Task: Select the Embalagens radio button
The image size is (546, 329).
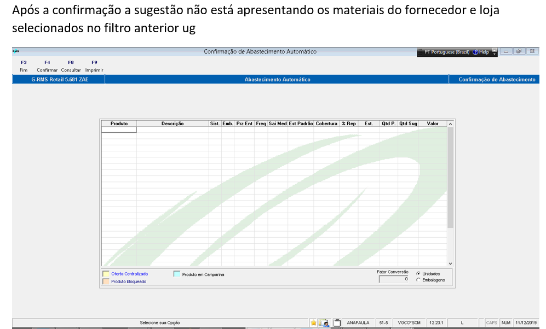Action: 418,280
